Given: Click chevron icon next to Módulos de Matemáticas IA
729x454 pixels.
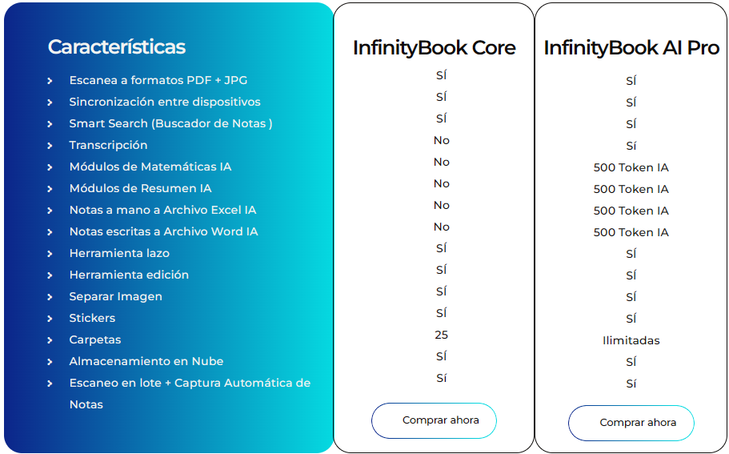Looking at the screenshot, I should [x=50, y=167].
